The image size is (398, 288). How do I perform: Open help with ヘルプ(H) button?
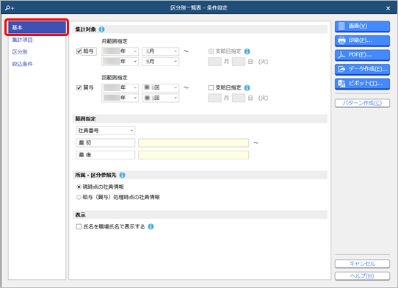(362, 276)
